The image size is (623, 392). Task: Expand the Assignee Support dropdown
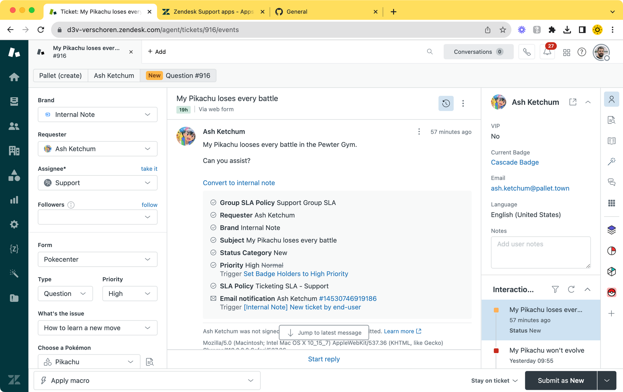pyautogui.click(x=97, y=183)
